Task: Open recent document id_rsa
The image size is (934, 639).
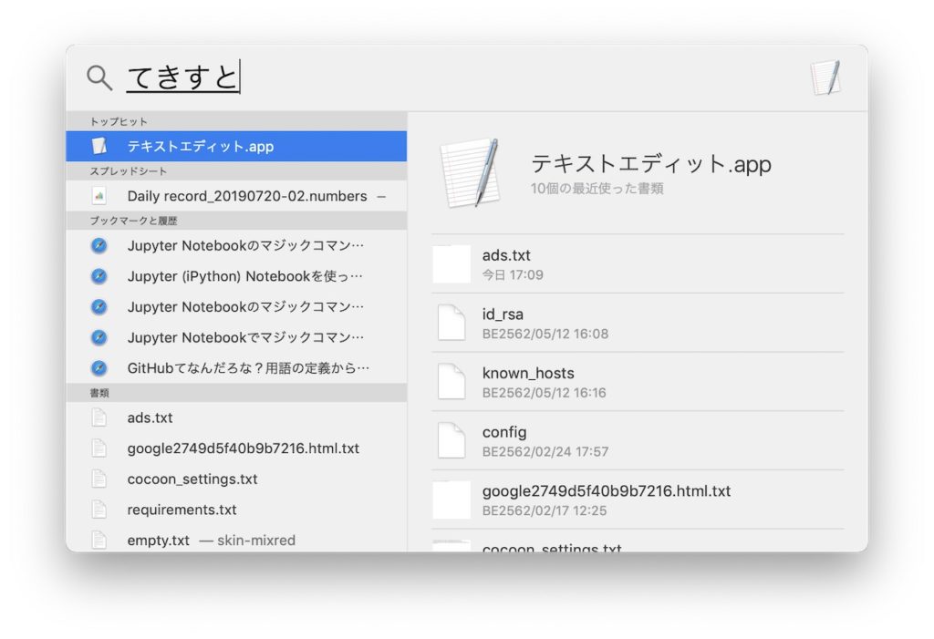Action: tap(638, 323)
